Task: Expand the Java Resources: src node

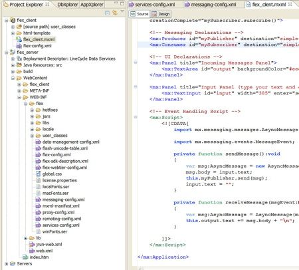Action: (13, 65)
